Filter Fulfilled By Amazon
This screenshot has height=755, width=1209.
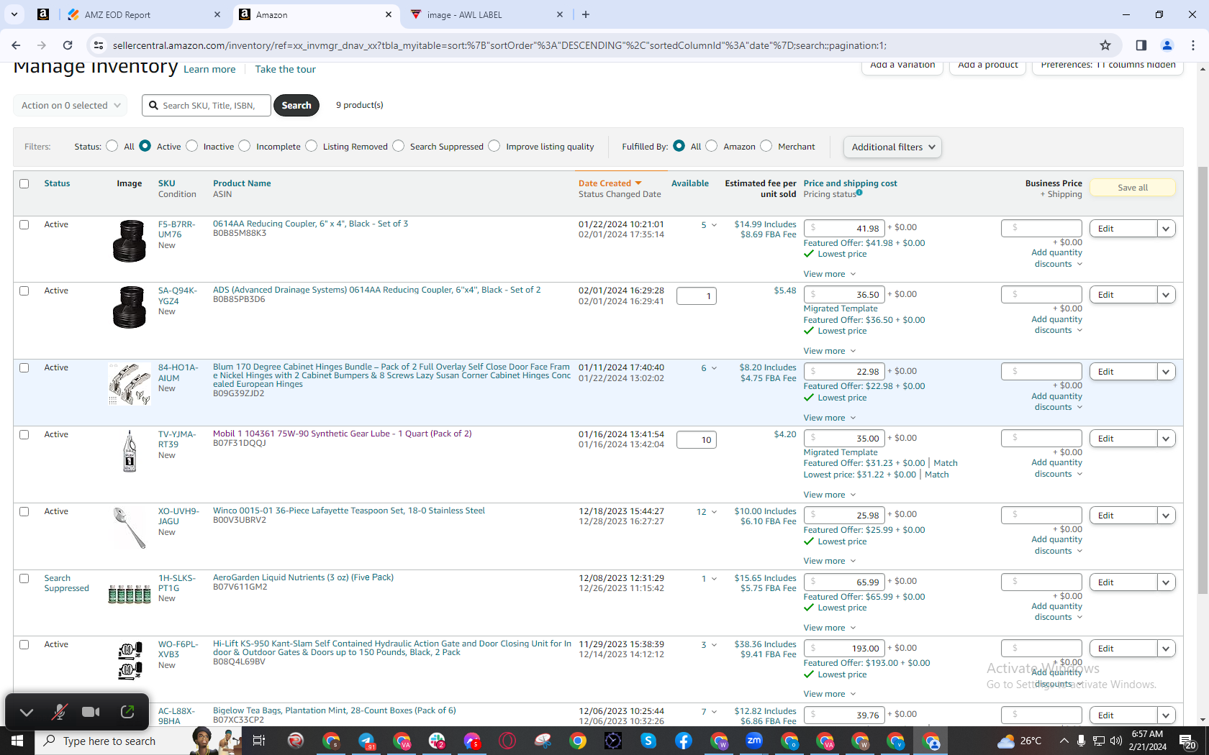click(x=712, y=146)
